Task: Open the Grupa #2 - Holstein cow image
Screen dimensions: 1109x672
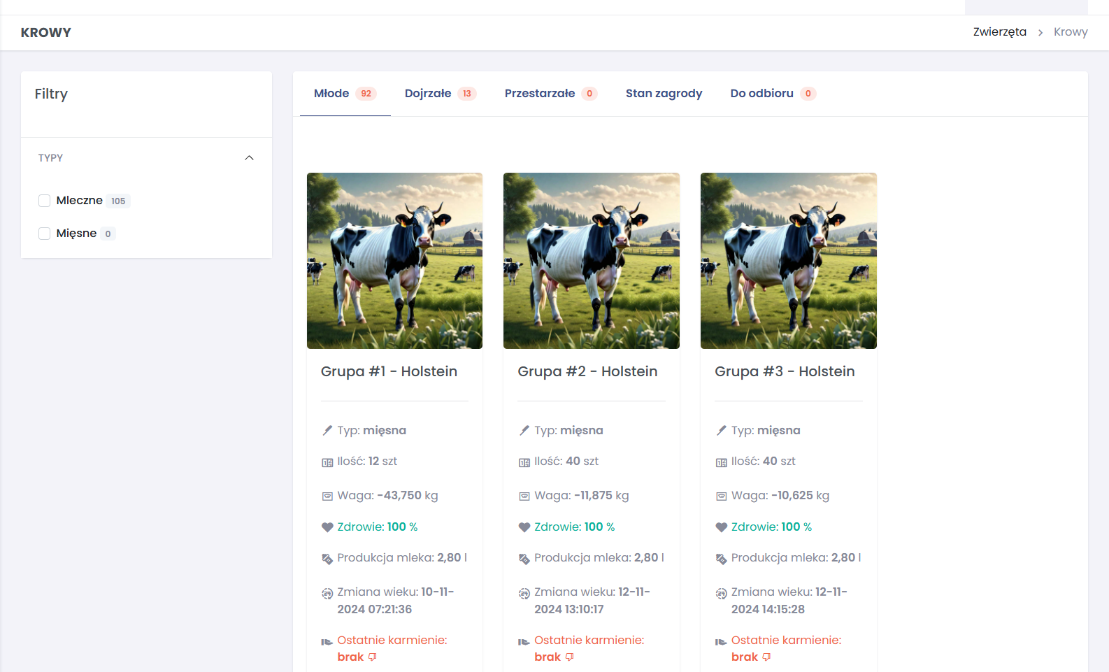Action: tap(592, 261)
